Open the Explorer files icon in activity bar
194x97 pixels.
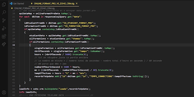4,4
